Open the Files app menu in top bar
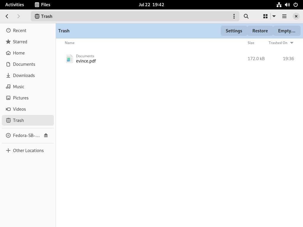 pyautogui.click(x=43, y=5)
